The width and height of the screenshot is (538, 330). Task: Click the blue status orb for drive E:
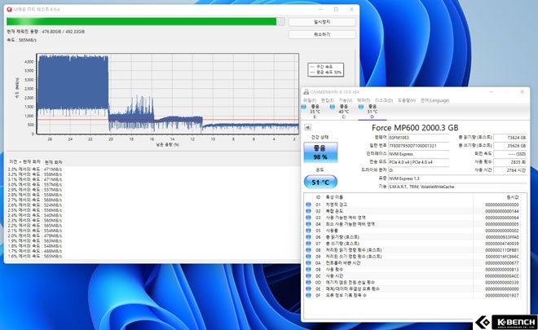(x=304, y=107)
